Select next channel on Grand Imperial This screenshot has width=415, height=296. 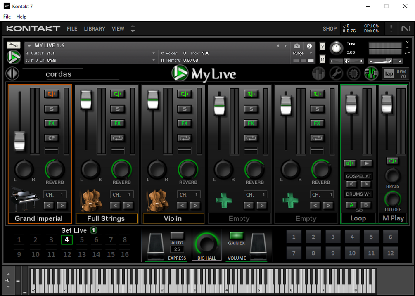coord(62,205)
